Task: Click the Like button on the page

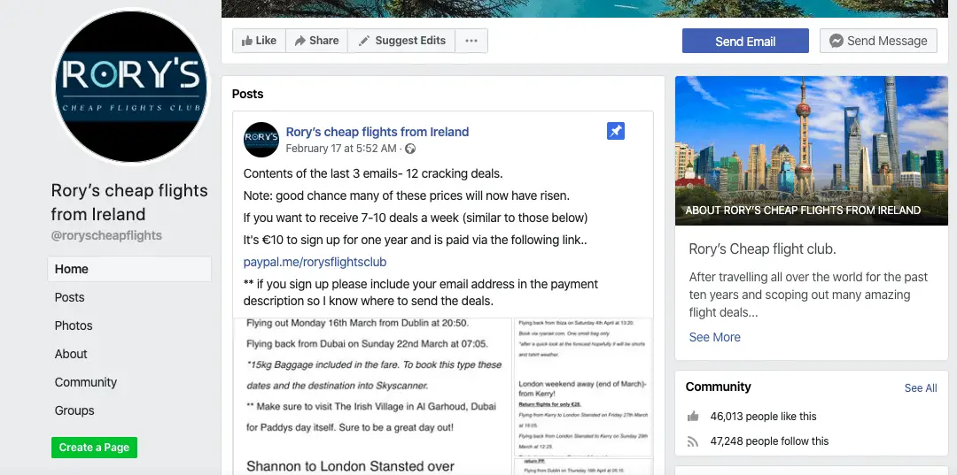Action: pyautogui.click(x=260, y=41)
